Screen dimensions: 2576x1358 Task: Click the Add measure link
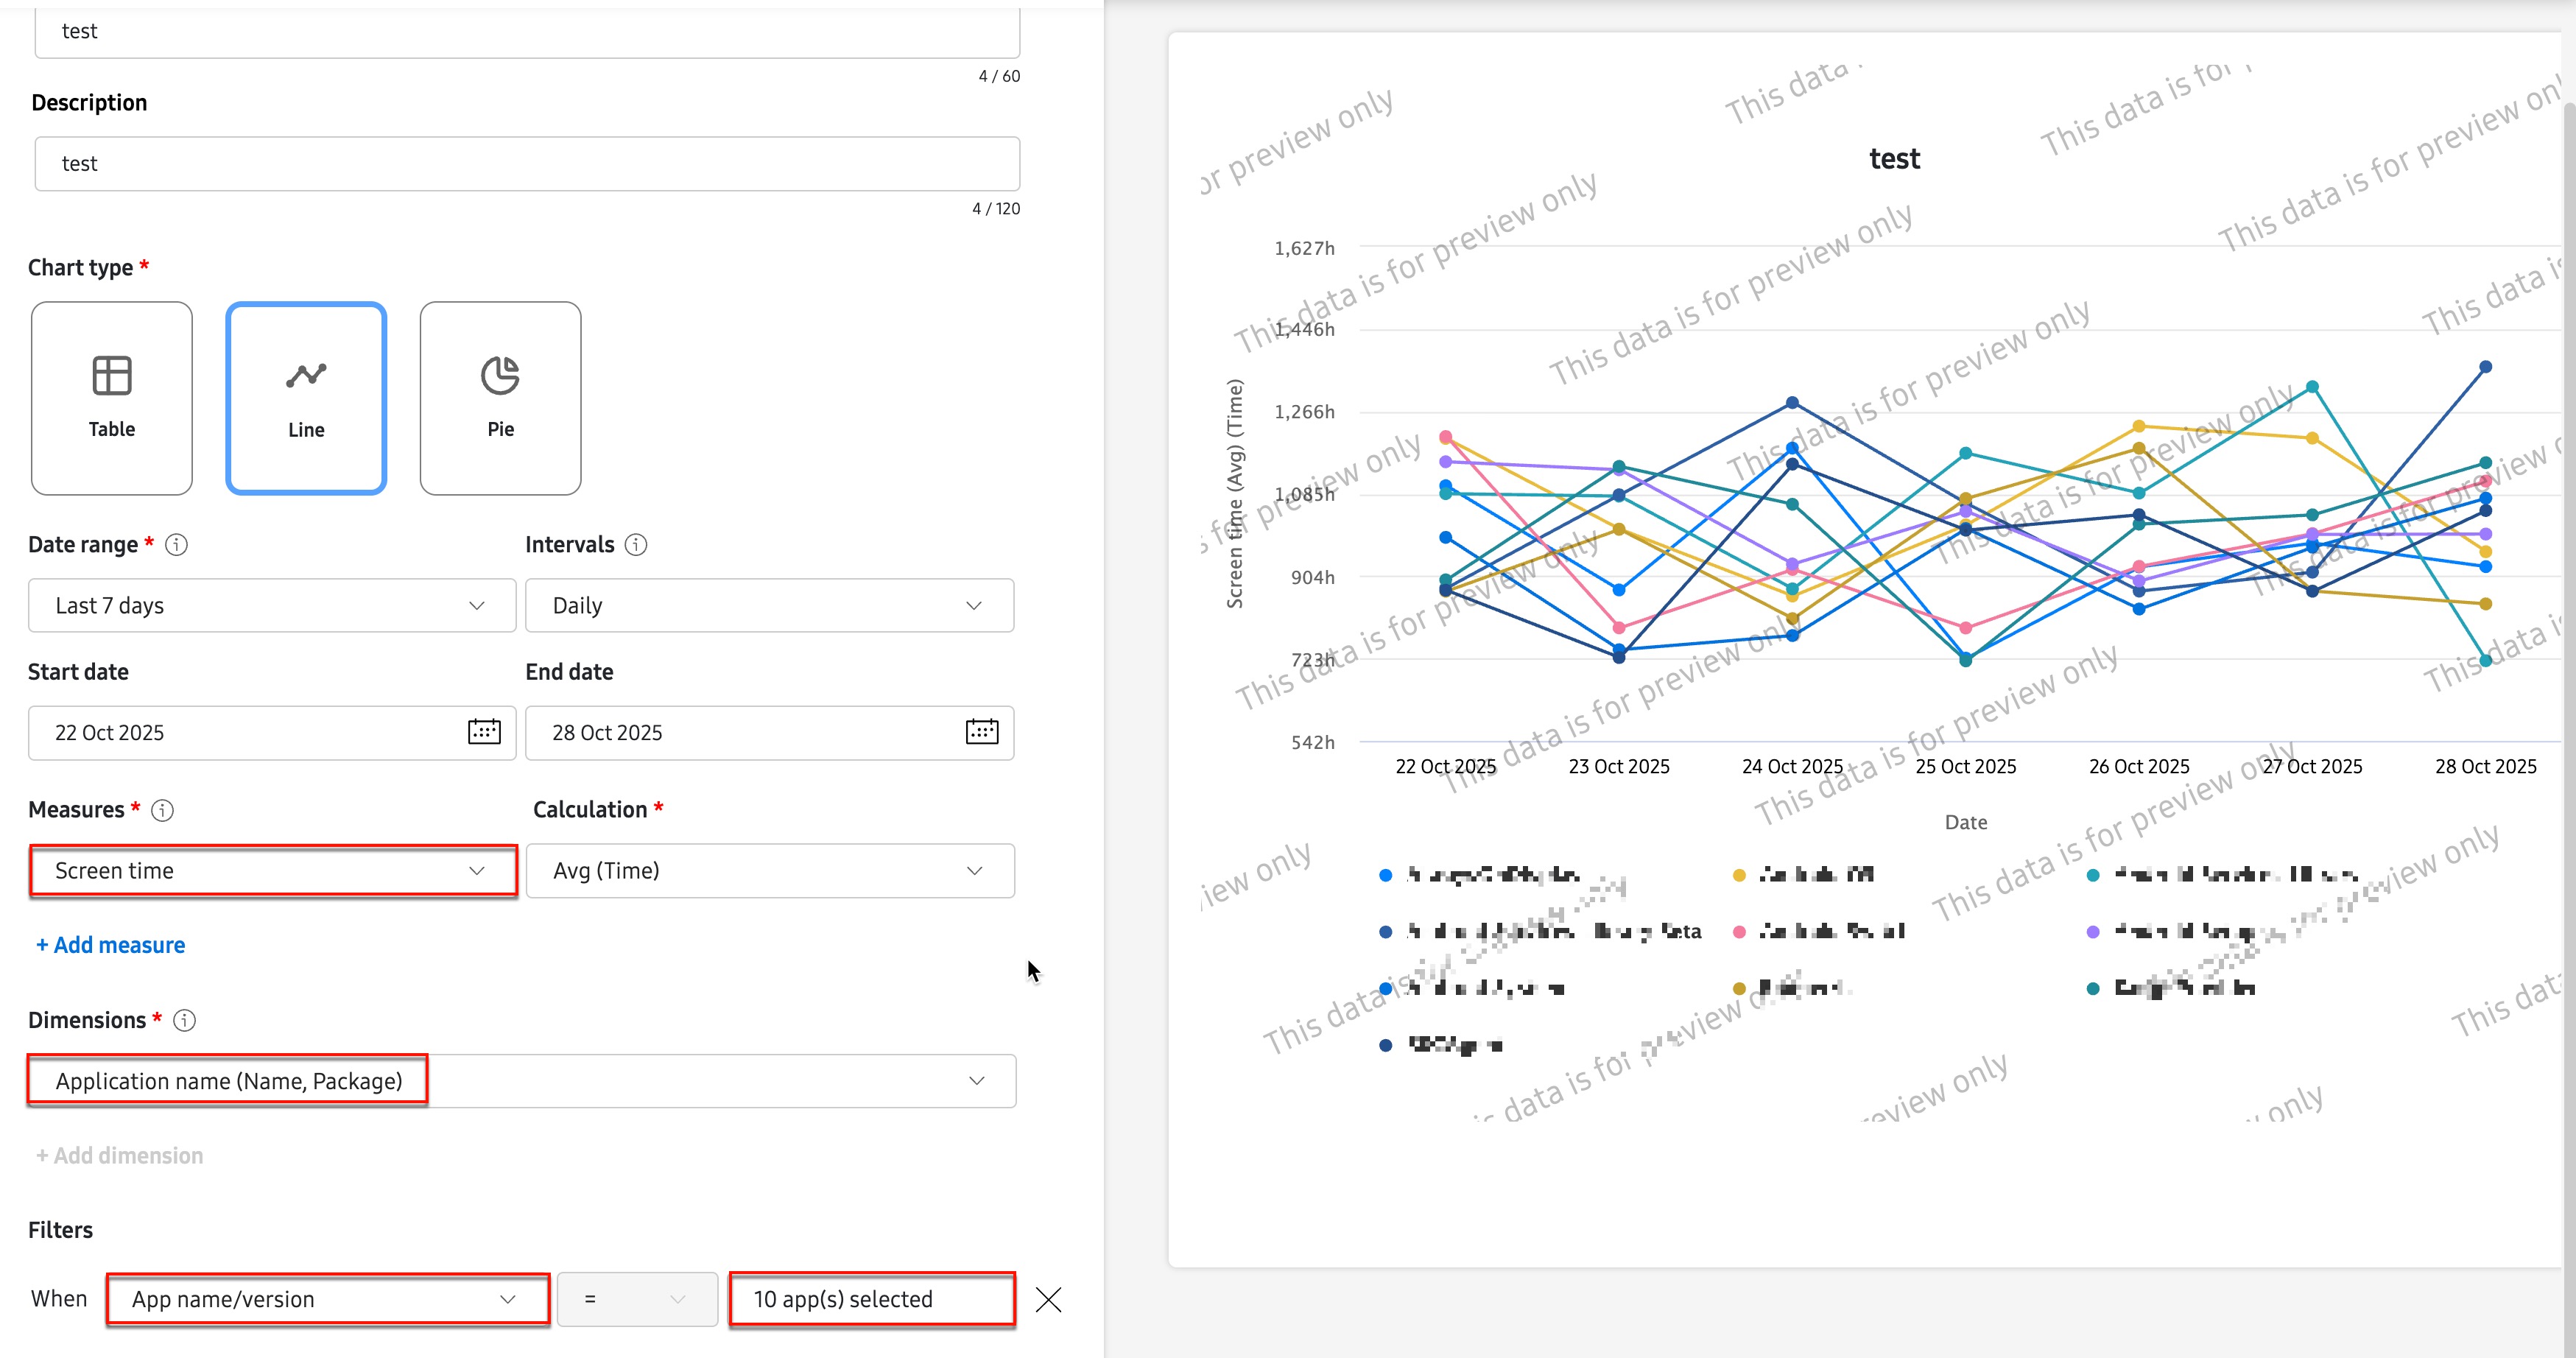pyautogui.click(x=111, y=945)
